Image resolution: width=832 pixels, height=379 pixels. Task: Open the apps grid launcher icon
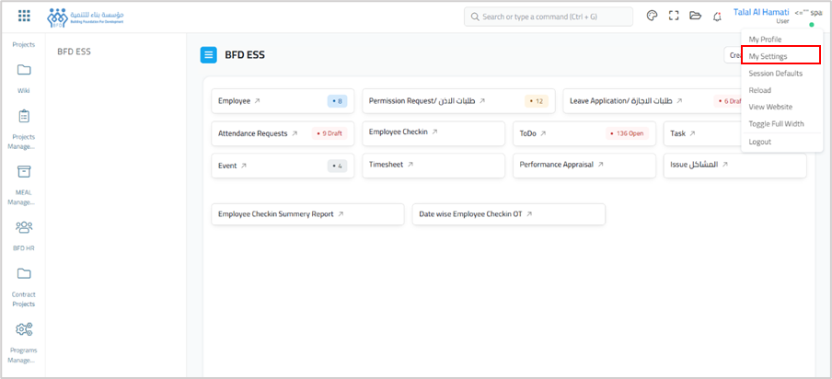(24, 17)
